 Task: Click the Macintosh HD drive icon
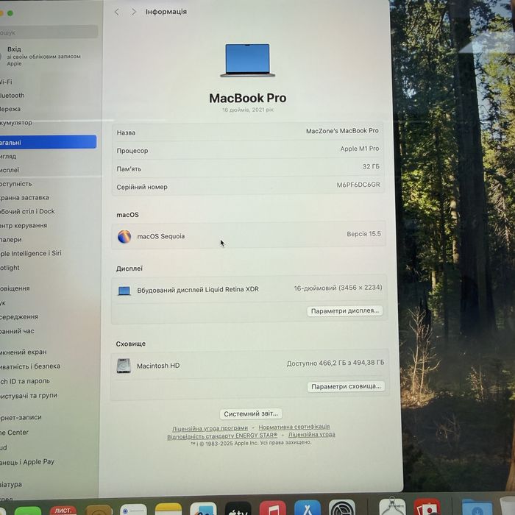(x=124, y=366)
